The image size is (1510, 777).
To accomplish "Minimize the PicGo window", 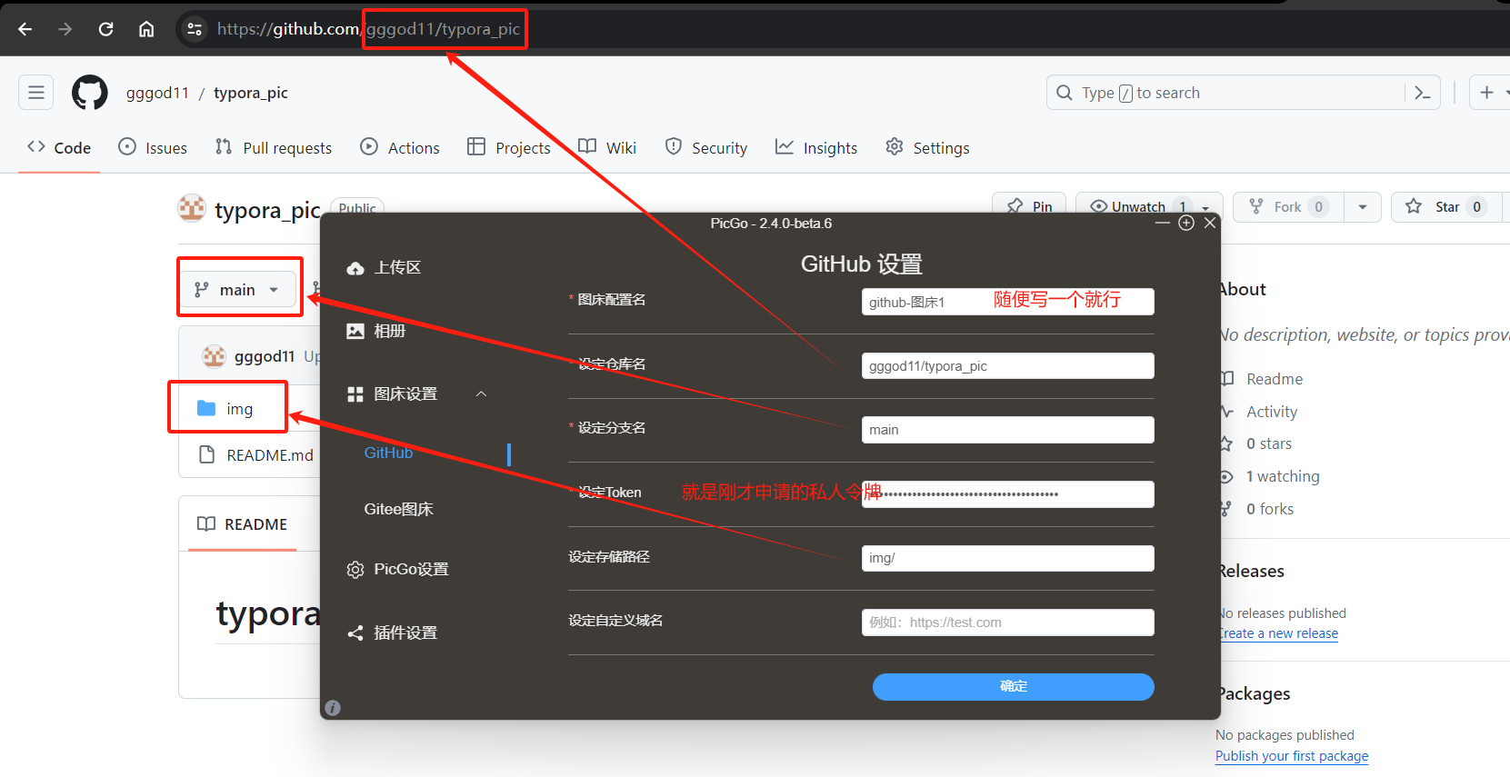I will click(x=1163, y=223).
